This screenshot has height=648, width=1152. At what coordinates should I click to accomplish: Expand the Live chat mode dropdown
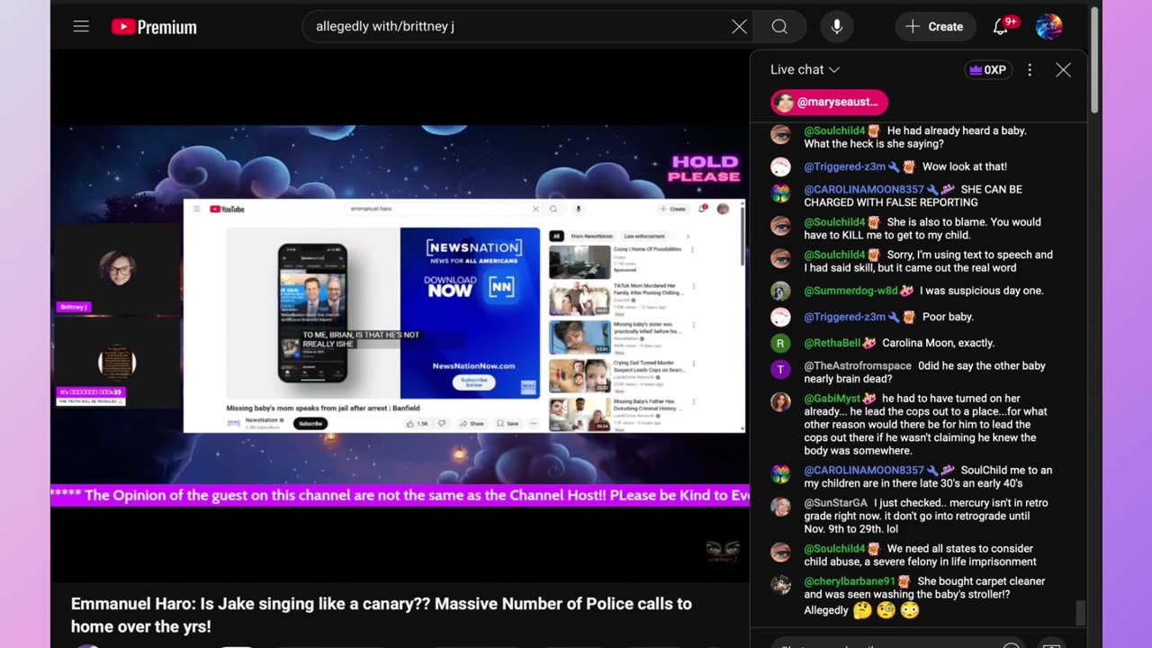click(x=805, y=69)
